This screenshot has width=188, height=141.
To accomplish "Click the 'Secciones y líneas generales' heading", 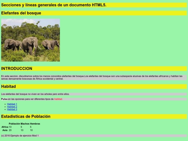I will pyautogui.click(x=94, y=5).
